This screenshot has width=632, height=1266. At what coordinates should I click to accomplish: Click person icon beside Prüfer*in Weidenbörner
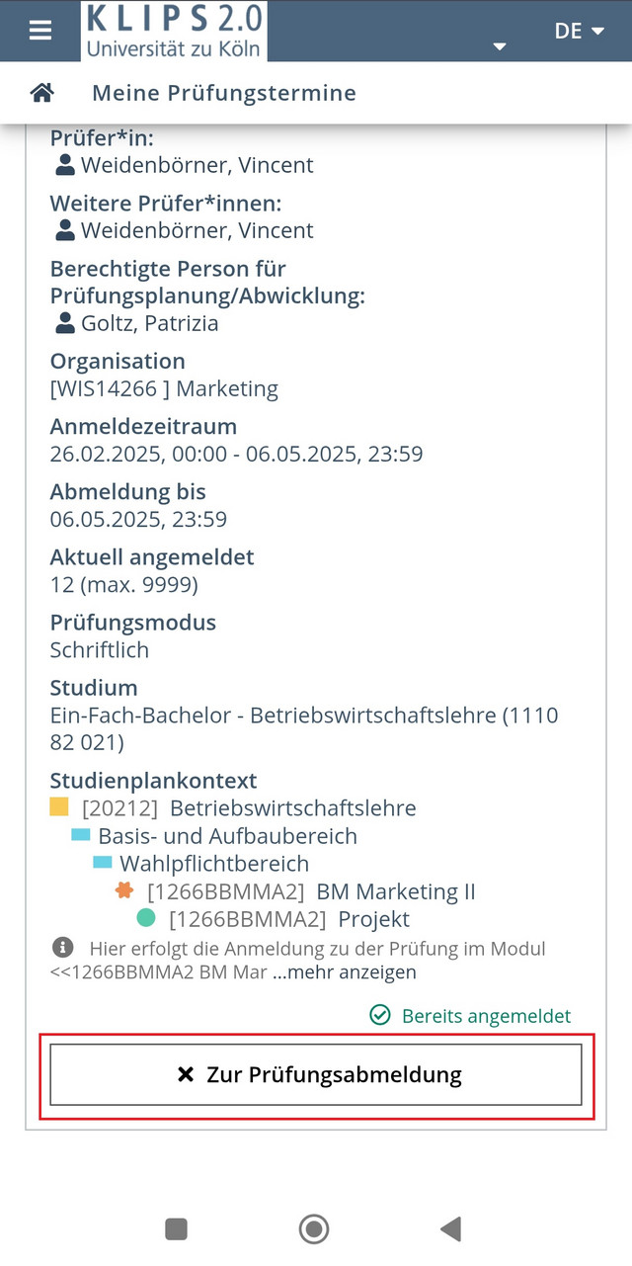(65, 165)
